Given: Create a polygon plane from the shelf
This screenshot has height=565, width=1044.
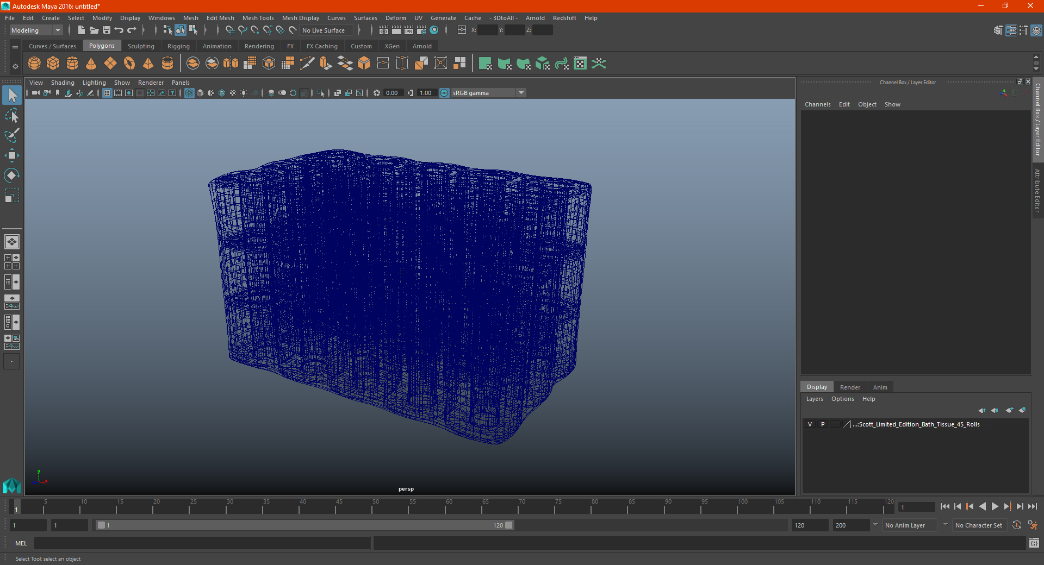Looking at the screenshot, I should click(110, 64).
